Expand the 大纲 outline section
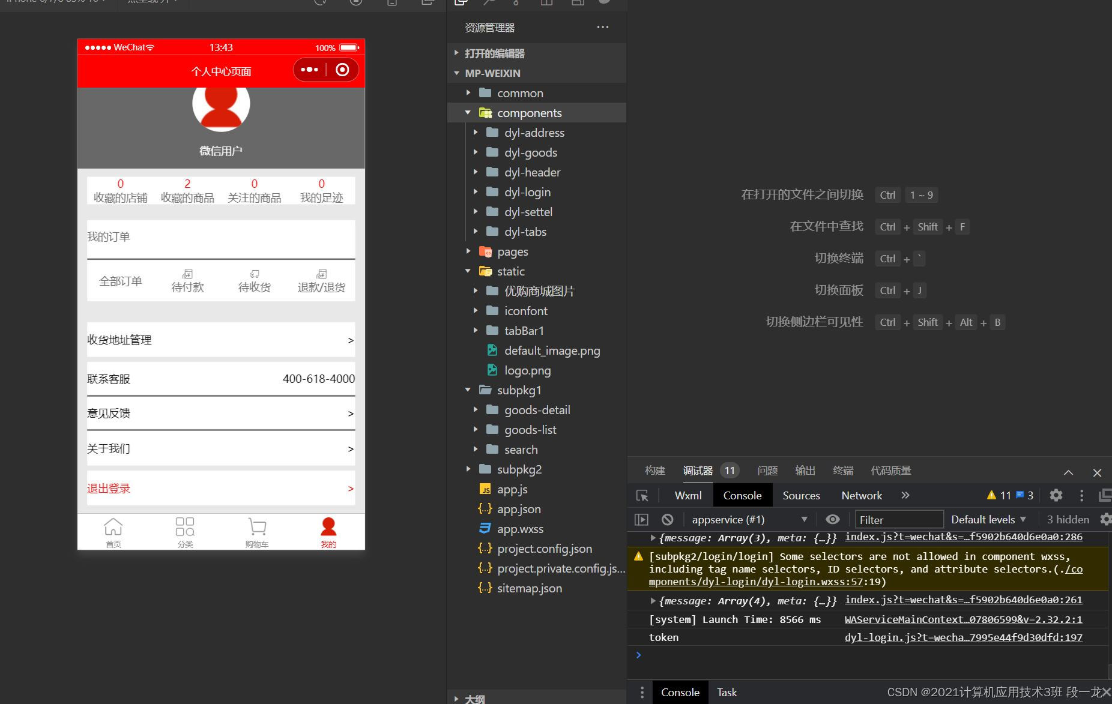 (537, 699)
